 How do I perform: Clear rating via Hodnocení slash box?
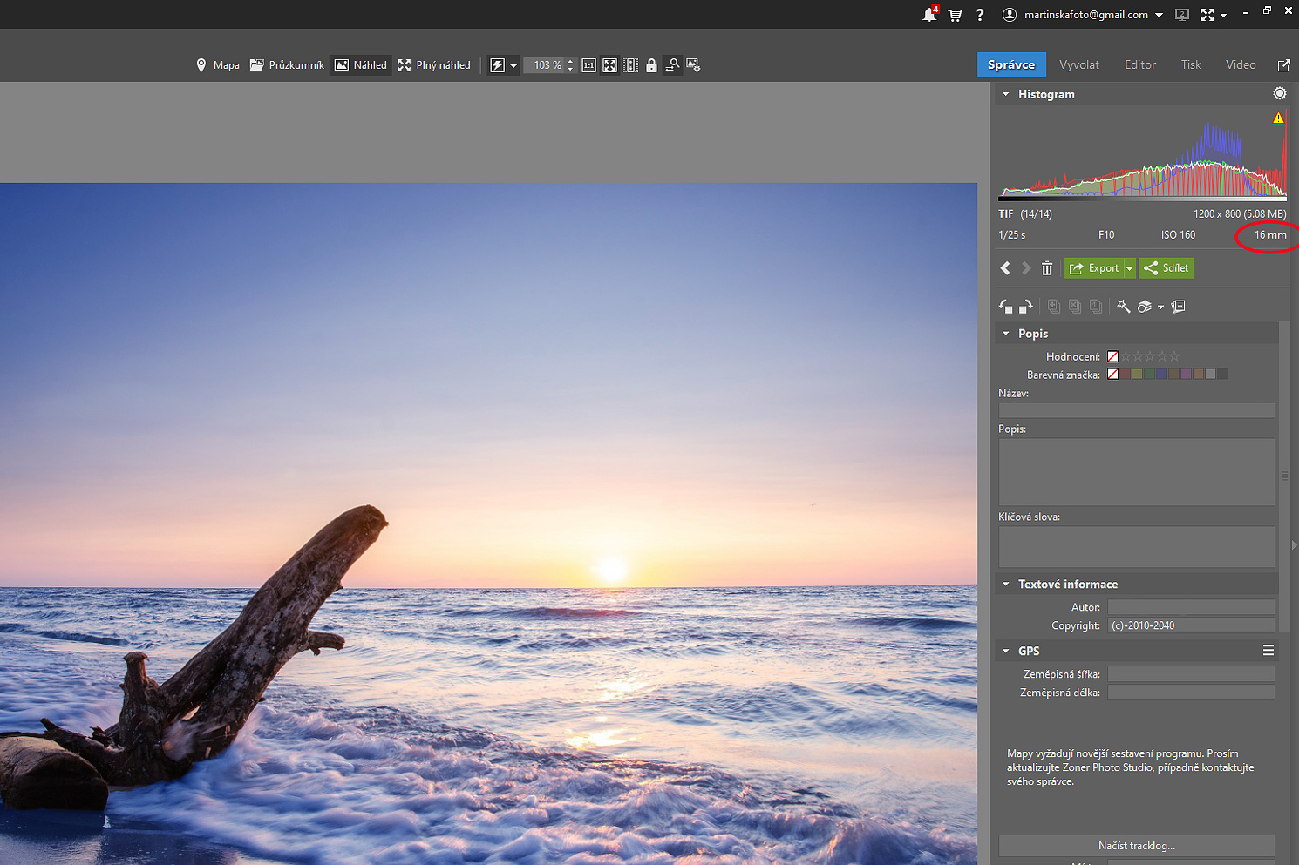pyautogui.click(x=1112, y=356)
